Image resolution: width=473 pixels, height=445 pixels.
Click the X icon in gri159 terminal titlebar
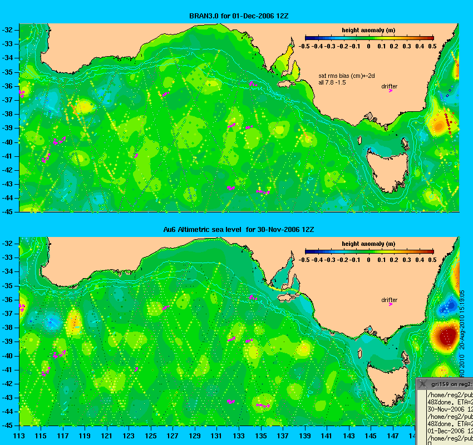(x=423, y=384)
